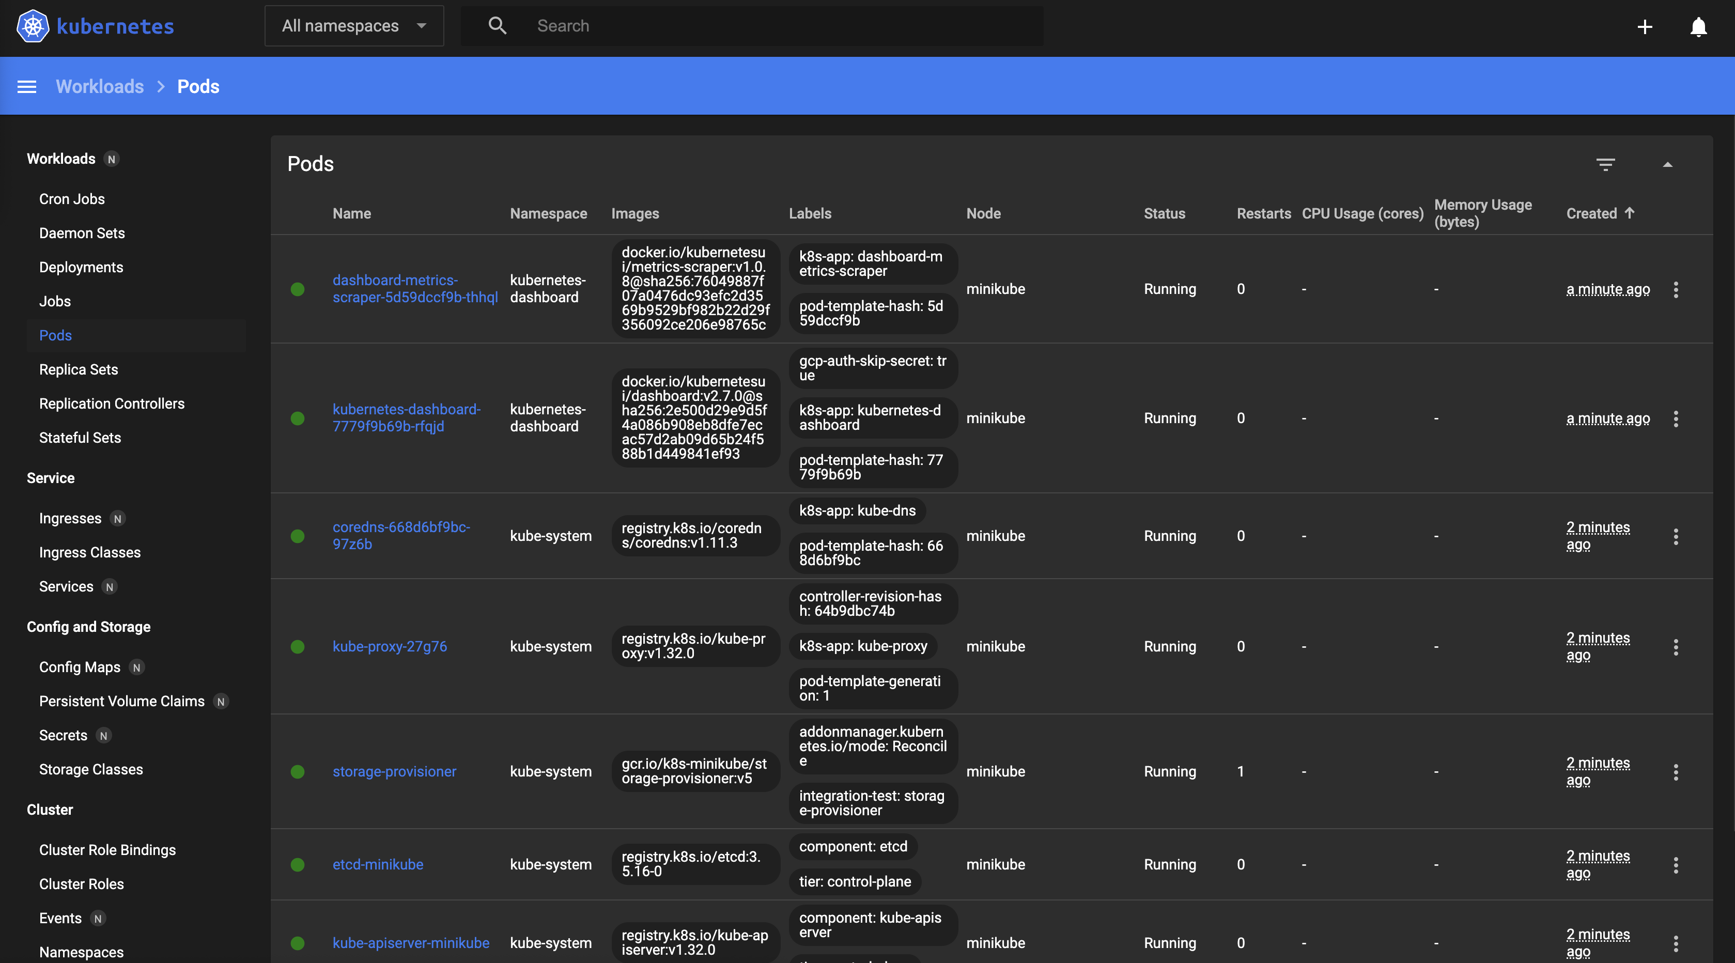The height and width of the screenshot is (963, 1735).
Task: Toggle the hamburger sidebar menu
Action: [x=27, y=87]
